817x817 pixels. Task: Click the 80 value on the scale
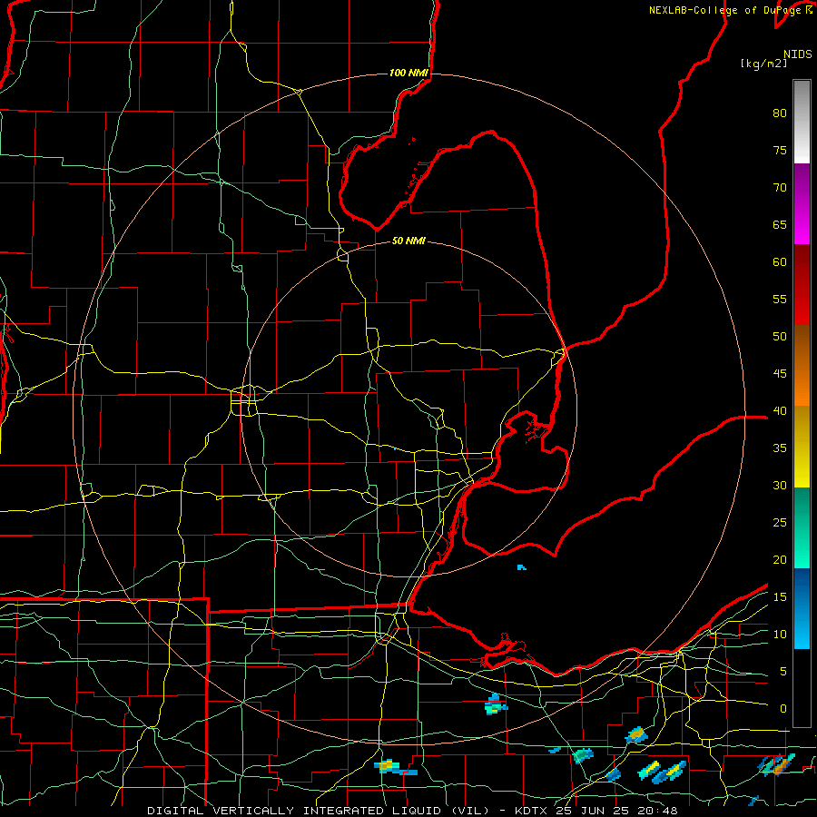click(780, 113)
